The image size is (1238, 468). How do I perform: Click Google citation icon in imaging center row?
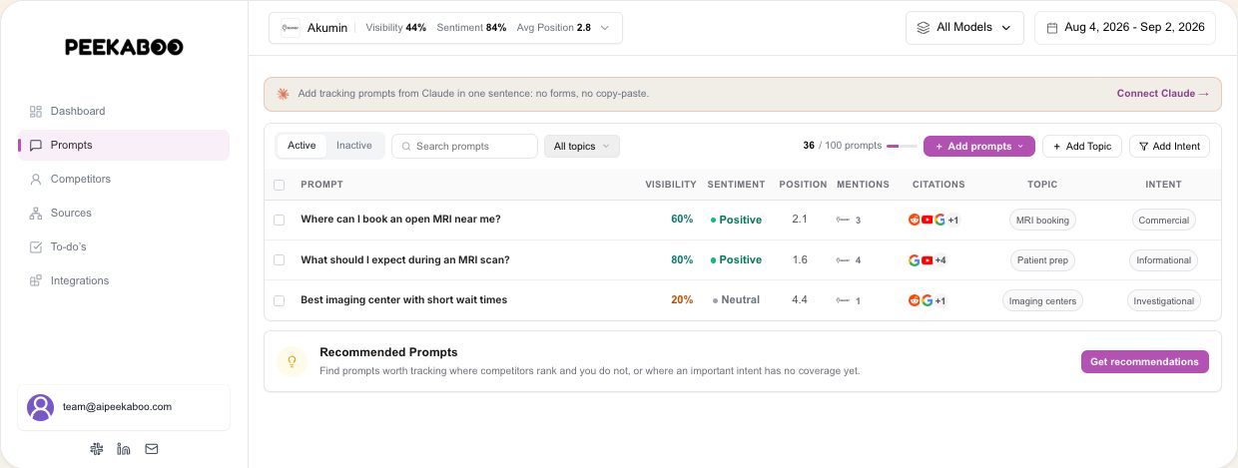pyautogui.click(x=927, y=300)
